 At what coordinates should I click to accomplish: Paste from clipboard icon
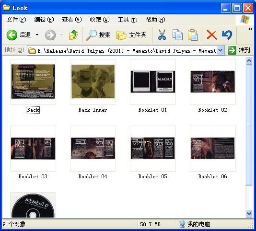pyautogui.click(x=193, y=35)
